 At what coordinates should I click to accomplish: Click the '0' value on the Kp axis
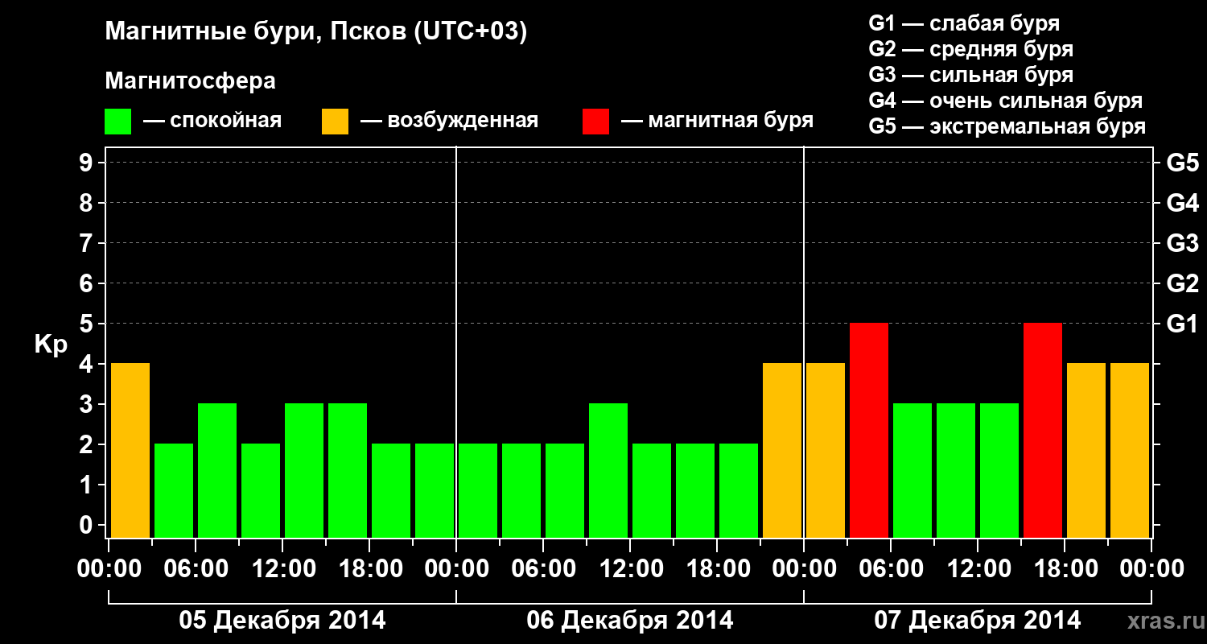[x=88, y=526]
